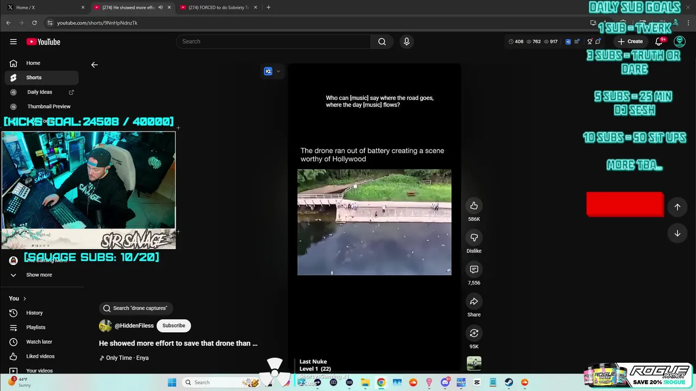Reload the page
Viewport: 696px width, 391px height.
click(x=34, y=23)
